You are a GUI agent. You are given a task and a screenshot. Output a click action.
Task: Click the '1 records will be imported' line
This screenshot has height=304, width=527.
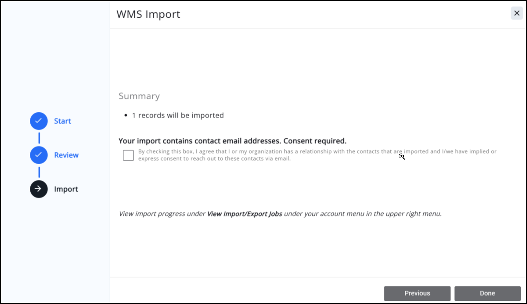click(x=177, y=115)
